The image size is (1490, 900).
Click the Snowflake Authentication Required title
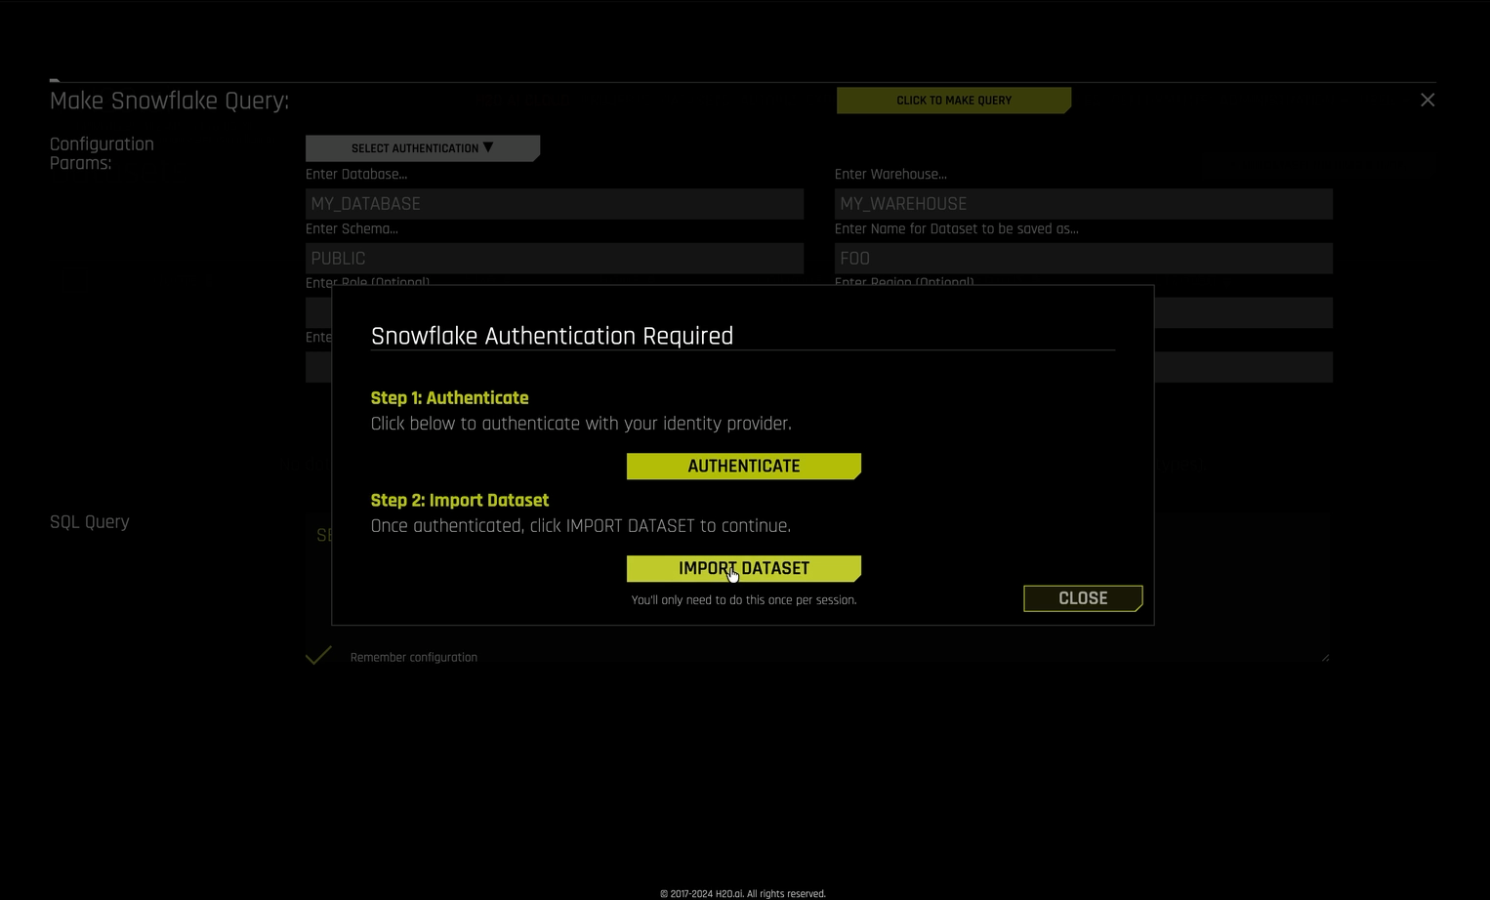552,336
